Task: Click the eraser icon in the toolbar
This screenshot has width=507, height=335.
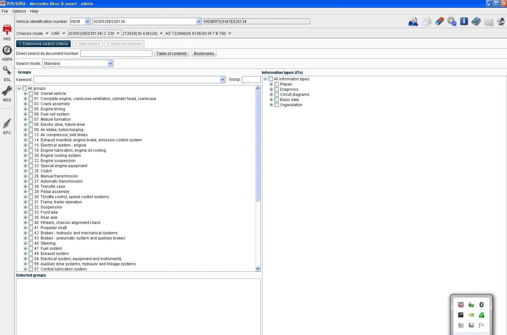Action: [439, 22]
